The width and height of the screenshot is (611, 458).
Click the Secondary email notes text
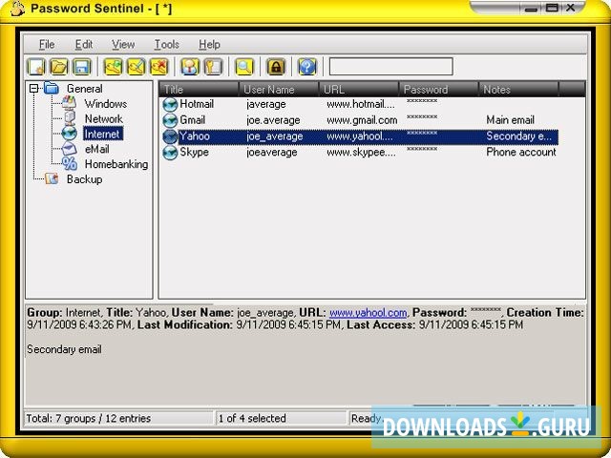pos(64,349)
